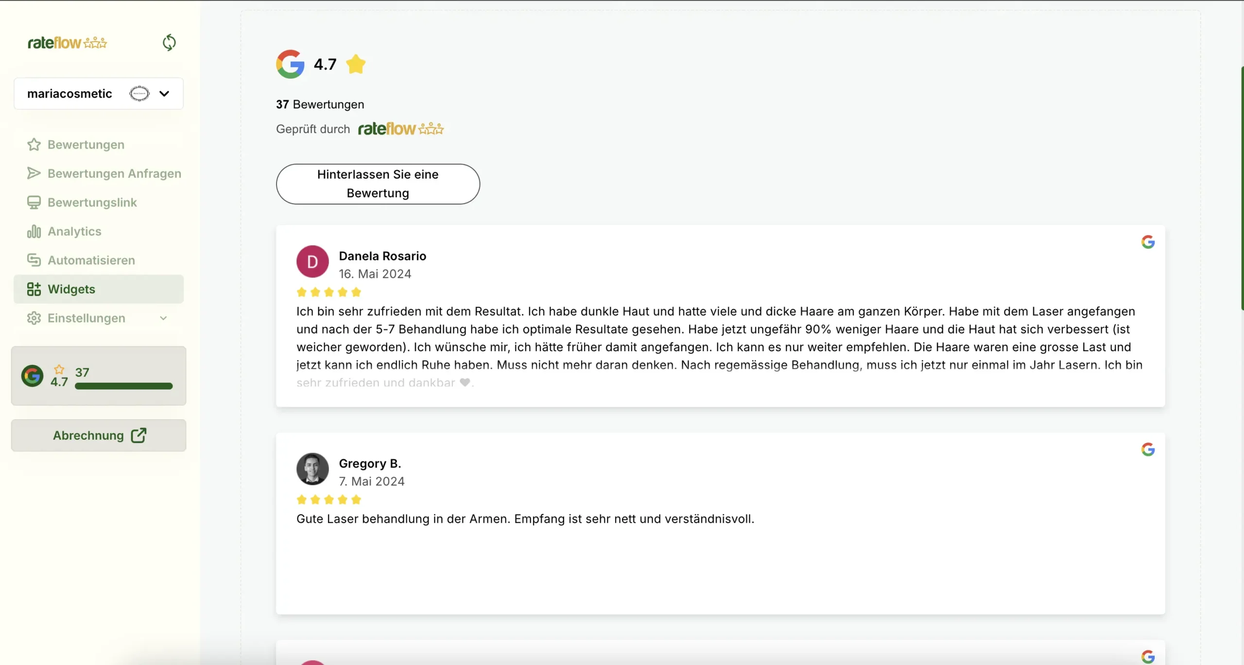Click the green rating progress bar
The image size is (1244, 665).
[x=123, y=386]
